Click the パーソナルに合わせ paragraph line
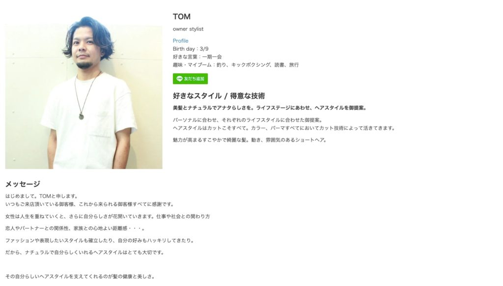 [x=248, y=120]
